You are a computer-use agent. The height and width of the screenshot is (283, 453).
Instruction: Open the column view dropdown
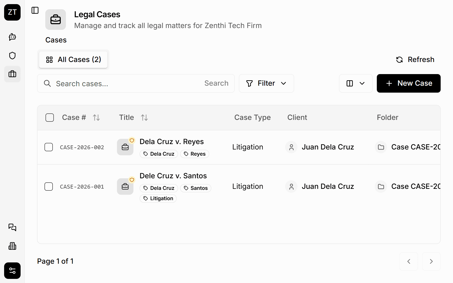pyautogui.click(x=356, y=83)
